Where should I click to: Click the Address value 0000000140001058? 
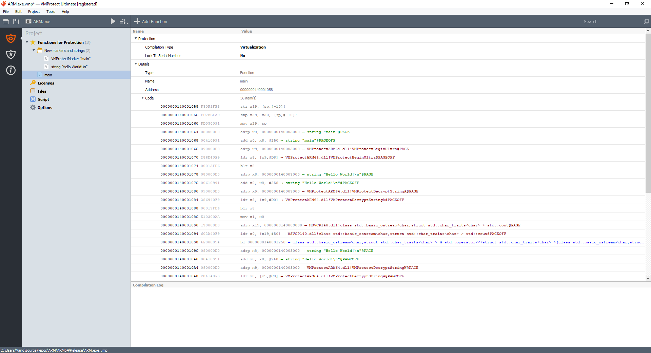click(x=256, y=90)
